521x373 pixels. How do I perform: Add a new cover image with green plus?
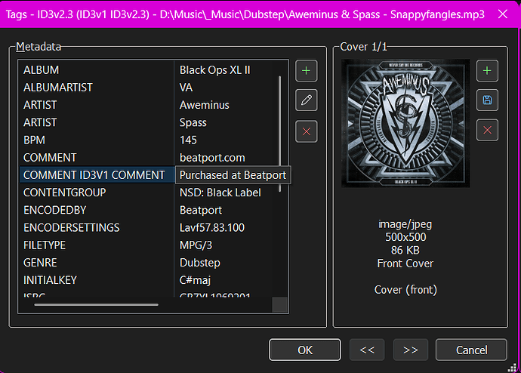point(487,71)
